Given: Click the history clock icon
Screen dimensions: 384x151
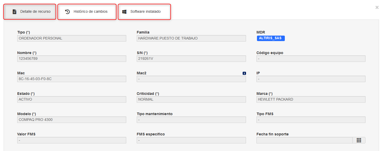Looking at the screenshot, I should pos(67,12).
